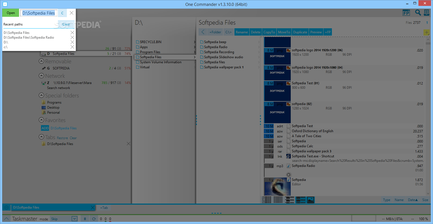Collapse the Tabs section
433x224 pixels.
pyautogui.click(x=41, y=137)
